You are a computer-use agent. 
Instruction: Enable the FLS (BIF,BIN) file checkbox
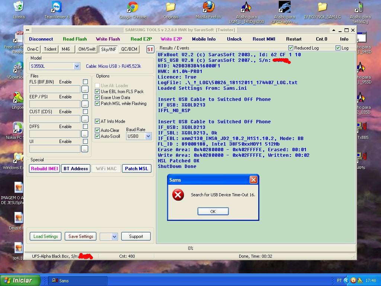(x=85, y=82)
